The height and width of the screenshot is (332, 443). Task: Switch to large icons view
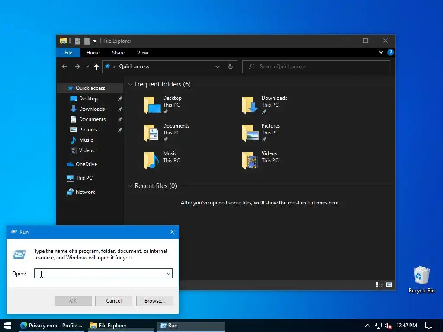point(389,284)
